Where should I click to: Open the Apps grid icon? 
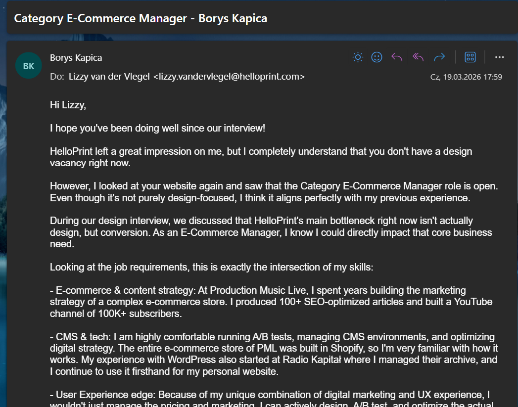click(x=470, y=57)
